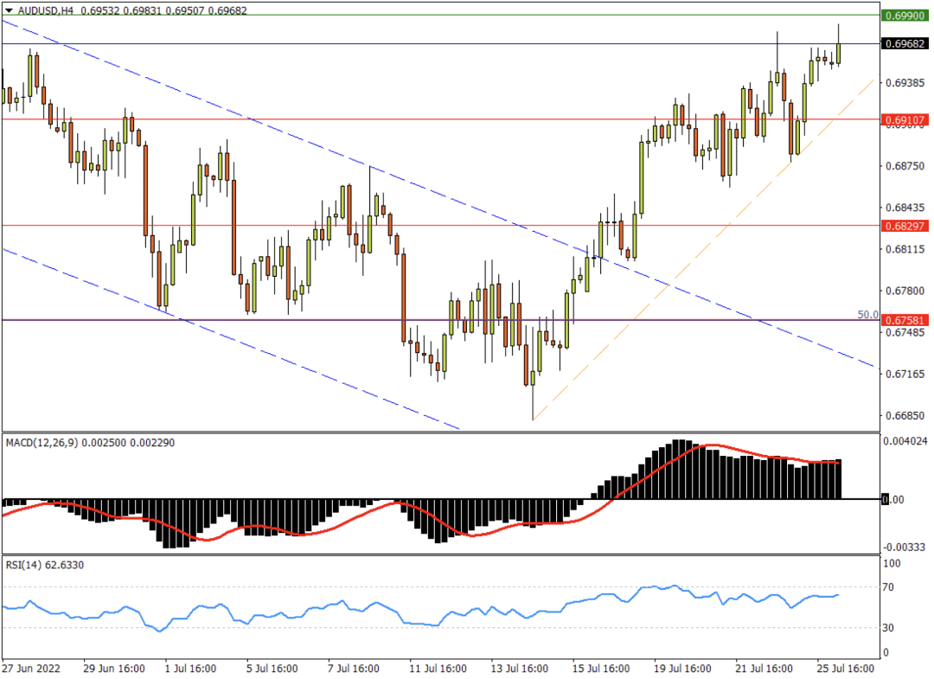Viewport: 934px width, 679px height.
Task: Select the 21 Jul 16:00 time label
Action: (764, 668)
